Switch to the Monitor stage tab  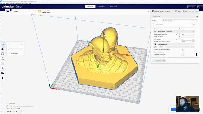pyautogui.click(x=114, y=7)
